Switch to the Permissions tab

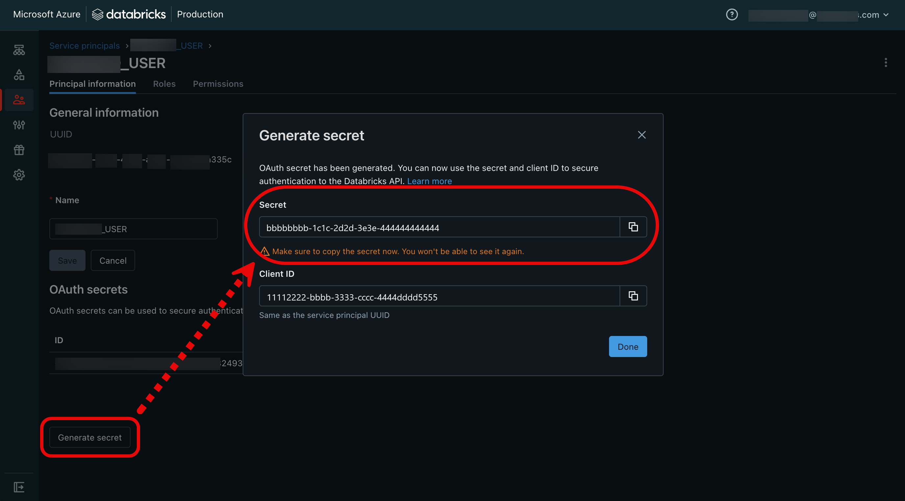pos(218,83)
